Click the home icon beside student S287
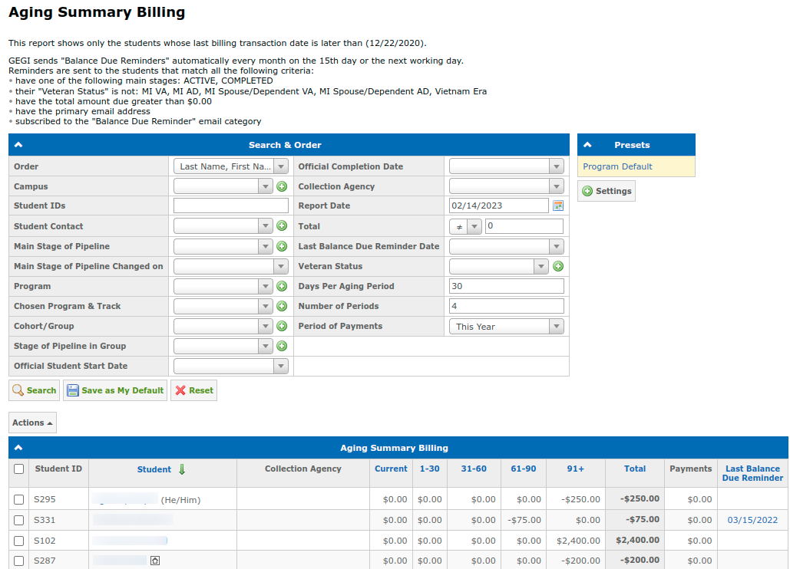The height and width of the screenshot is (569, 790). [x=155, y=561]
